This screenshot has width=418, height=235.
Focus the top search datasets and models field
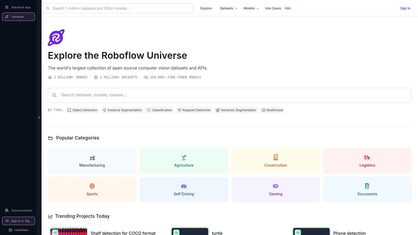coord(118,8)
